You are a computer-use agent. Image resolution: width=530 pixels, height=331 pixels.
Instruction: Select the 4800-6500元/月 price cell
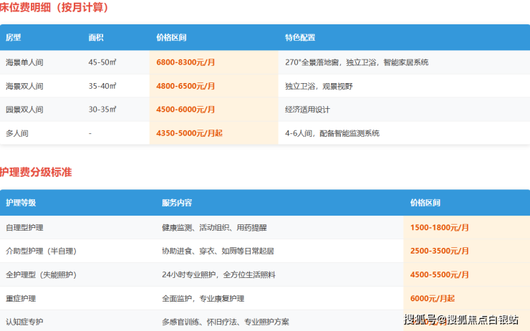pyautogui.click(x=185, y=86)
